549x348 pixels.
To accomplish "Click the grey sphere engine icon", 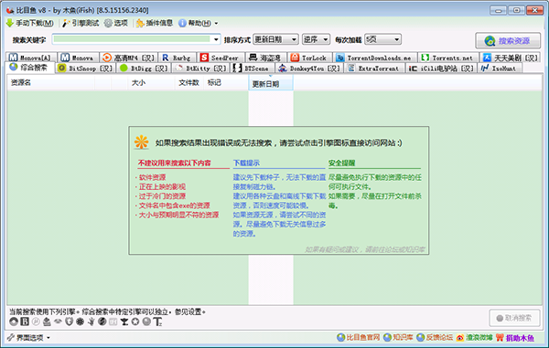I will (x=146, y=322).
